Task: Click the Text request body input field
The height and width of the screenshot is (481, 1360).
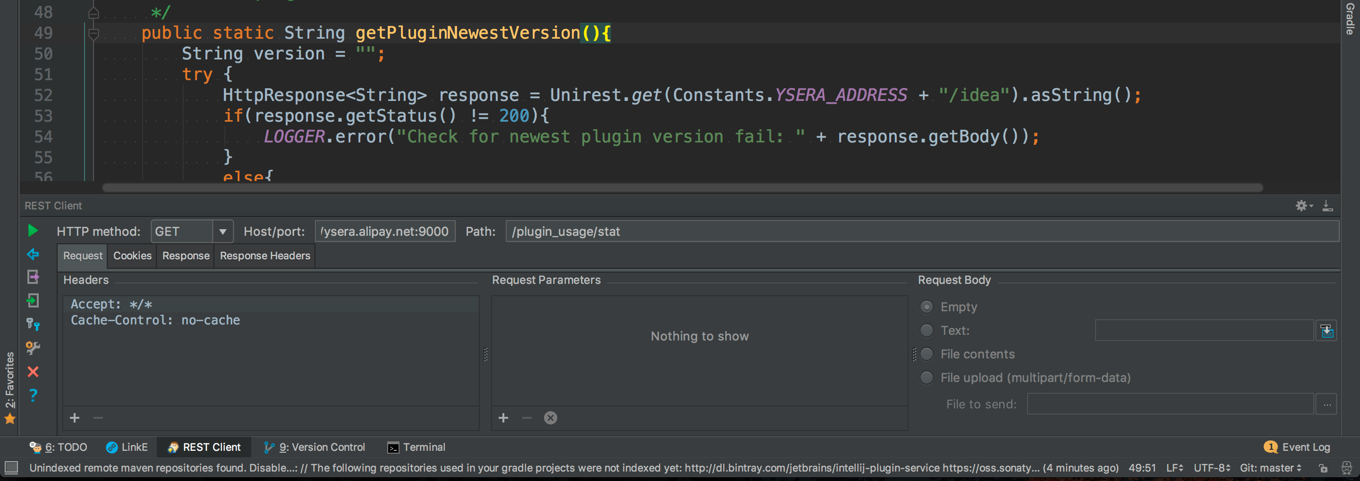Action: pyautogui.click(x=1204, y=331)
